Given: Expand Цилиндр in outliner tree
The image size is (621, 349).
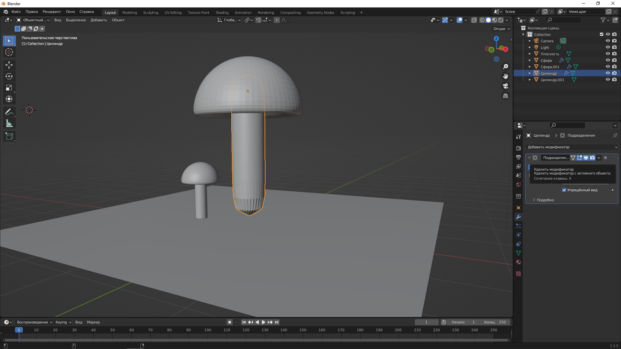Looking at the screenshot, I should pos(530,73).
